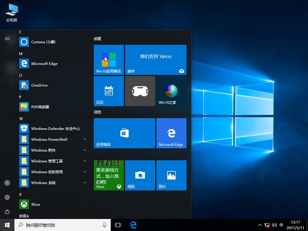Click the letter P section header
This screenshot has width=308, height=231.
click(20, 97)
